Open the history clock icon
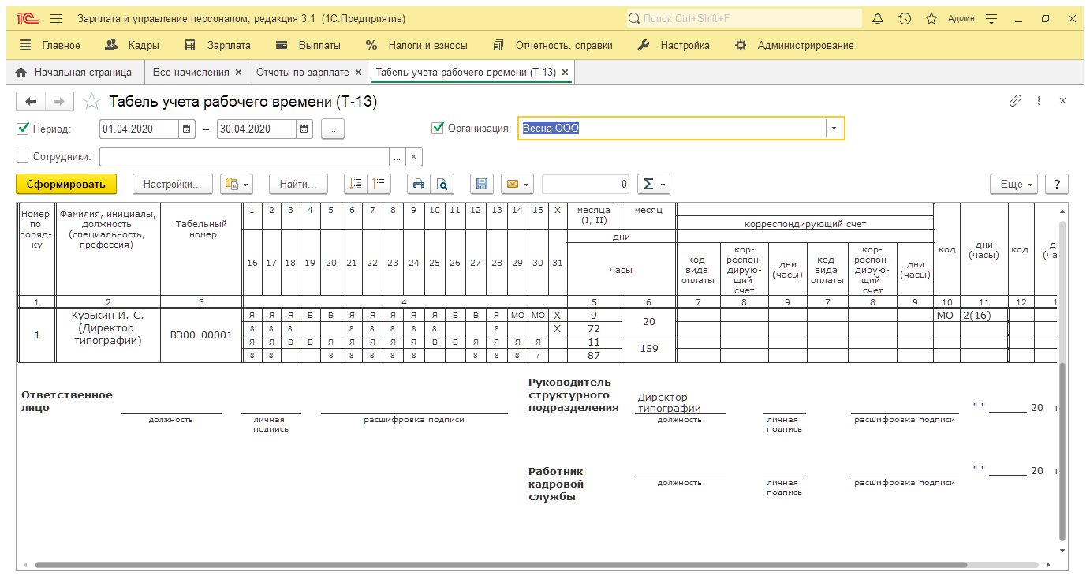 pyautogui.click(x=905, y=18)
